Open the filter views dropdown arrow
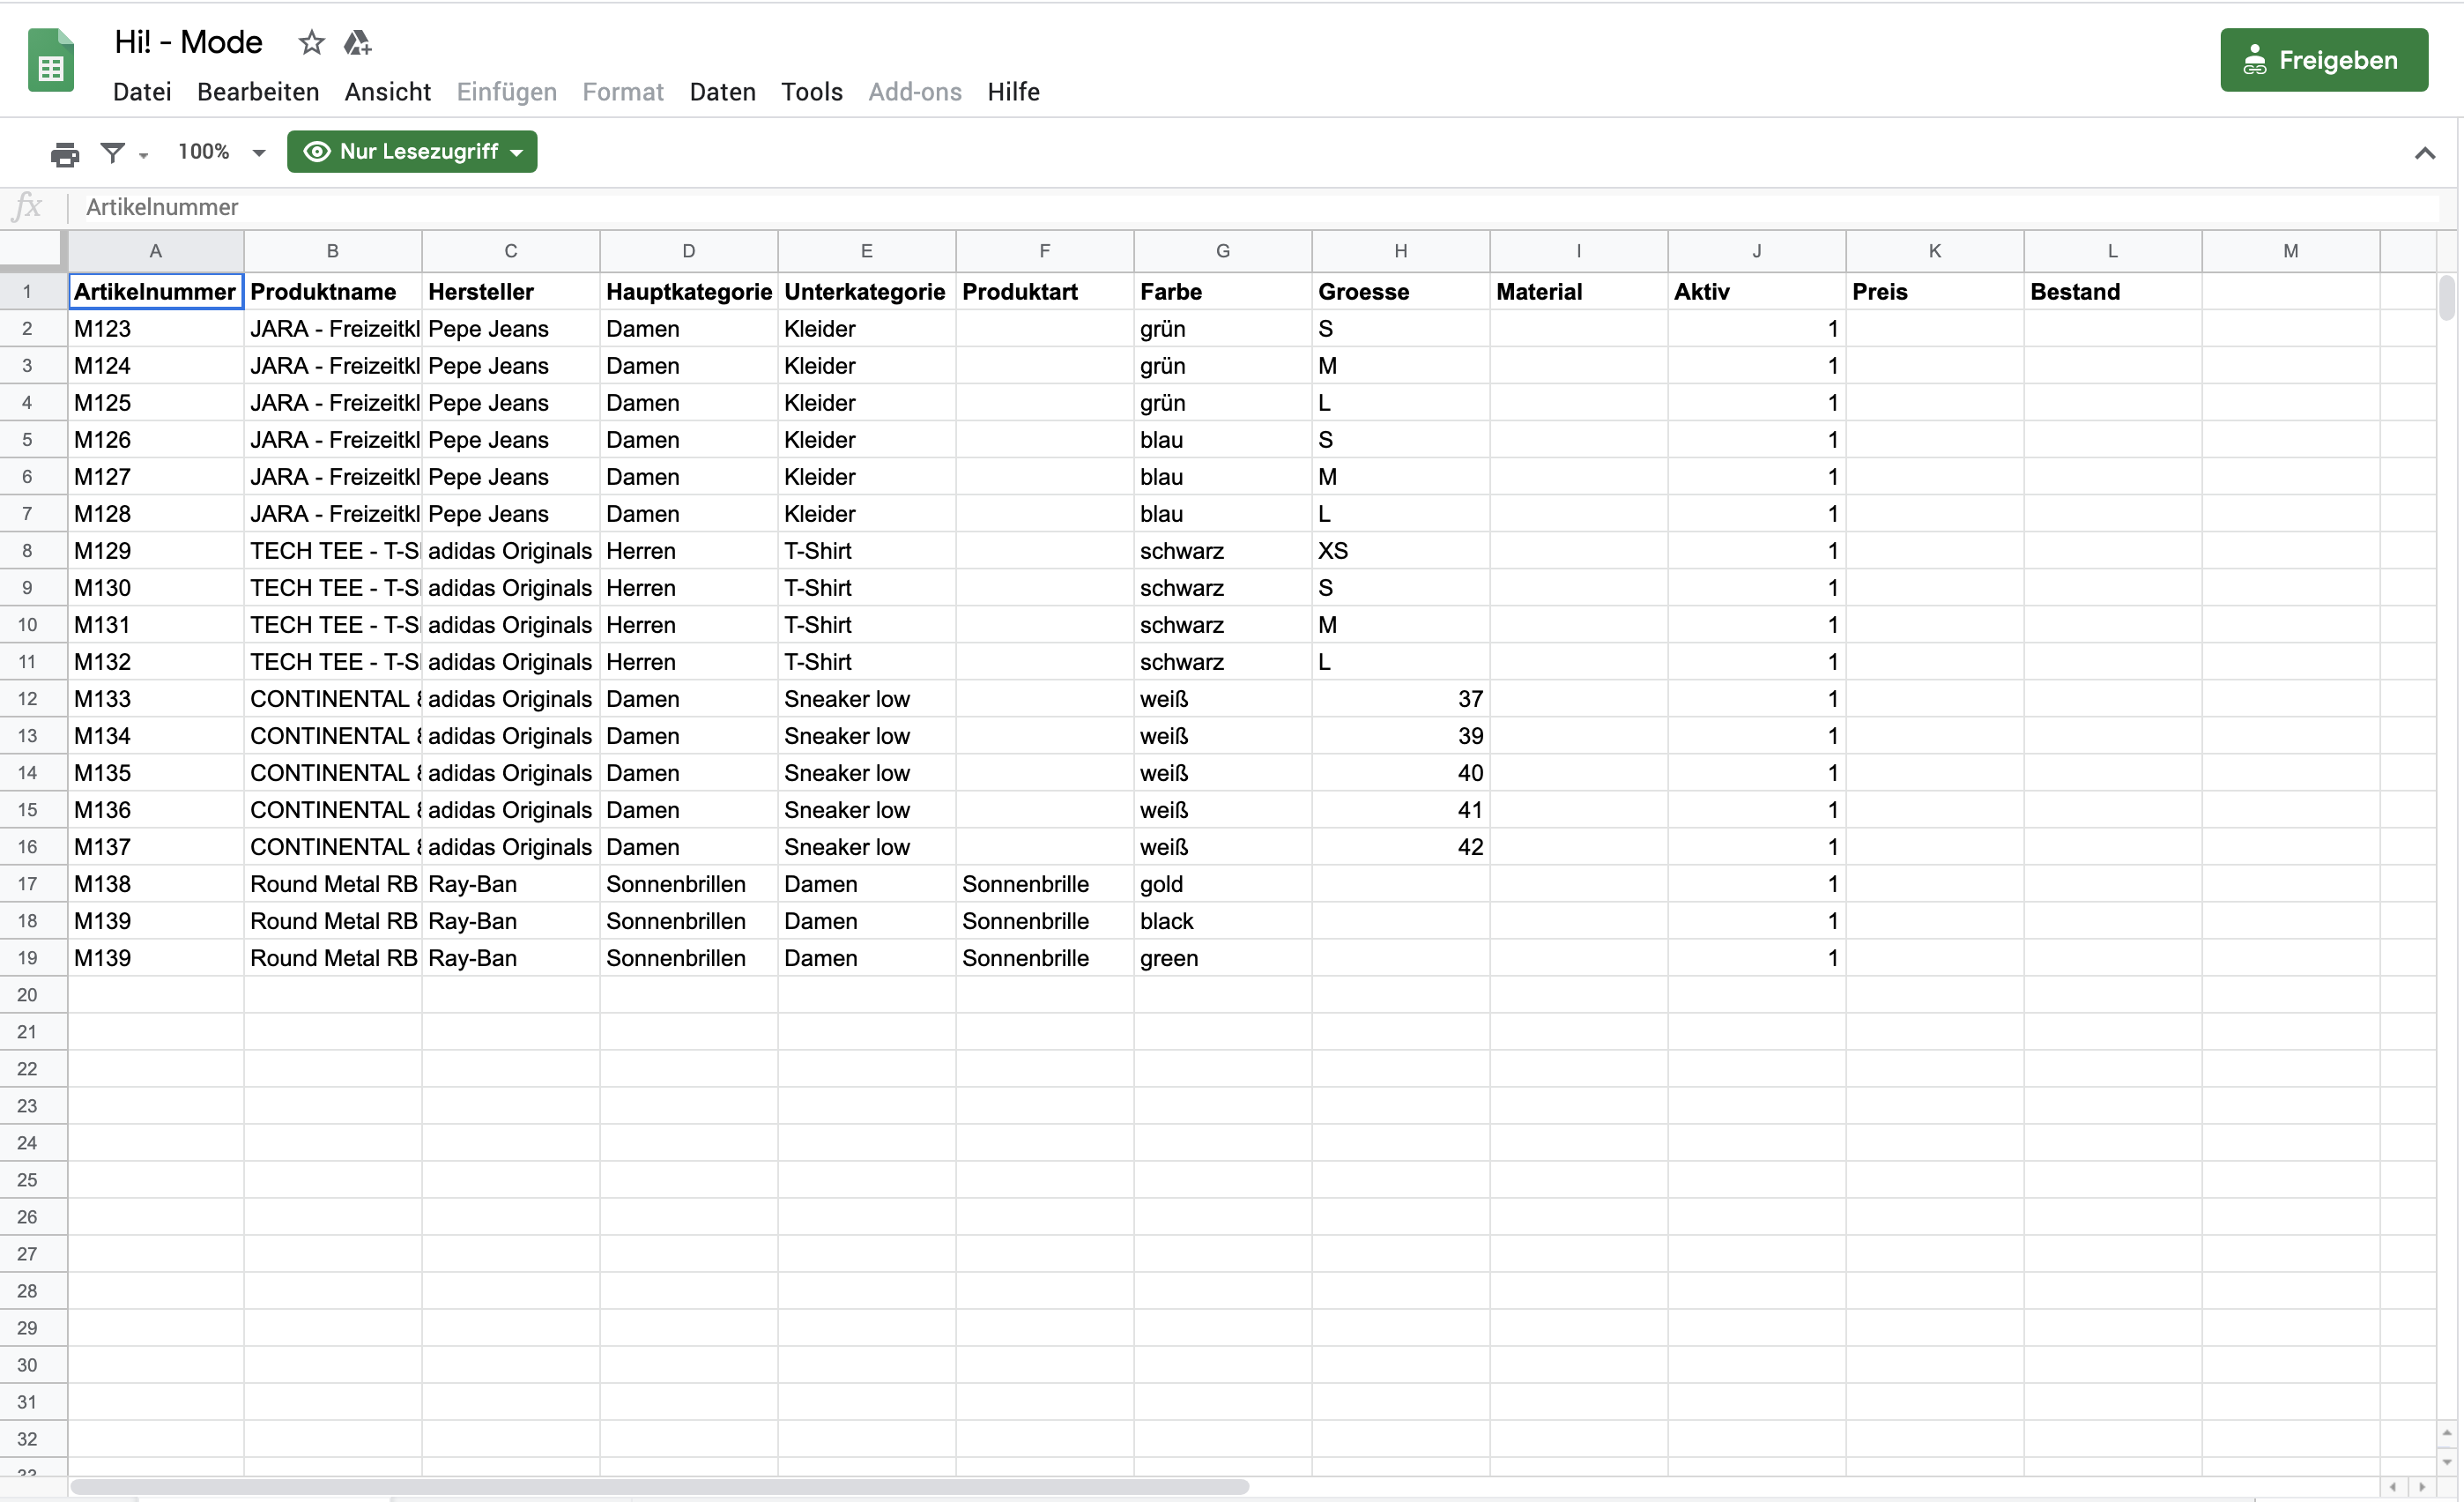The height and width of the screenshot is (1502, 2464). (x=143, y=154)
